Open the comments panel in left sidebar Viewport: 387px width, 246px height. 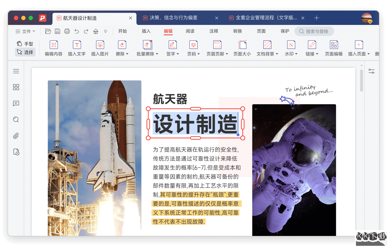click(16, 103)
